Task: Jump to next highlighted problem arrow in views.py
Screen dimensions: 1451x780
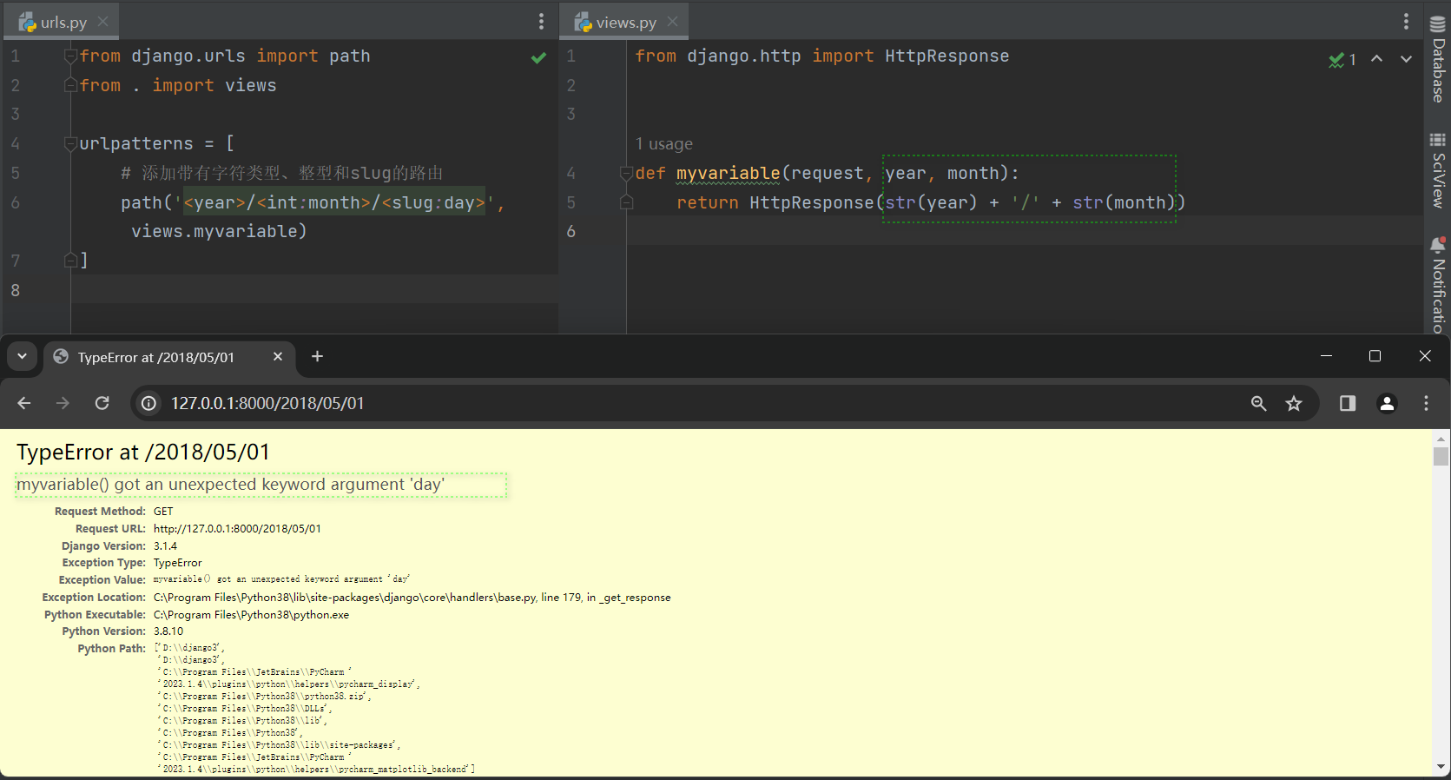Action: 1406,59
